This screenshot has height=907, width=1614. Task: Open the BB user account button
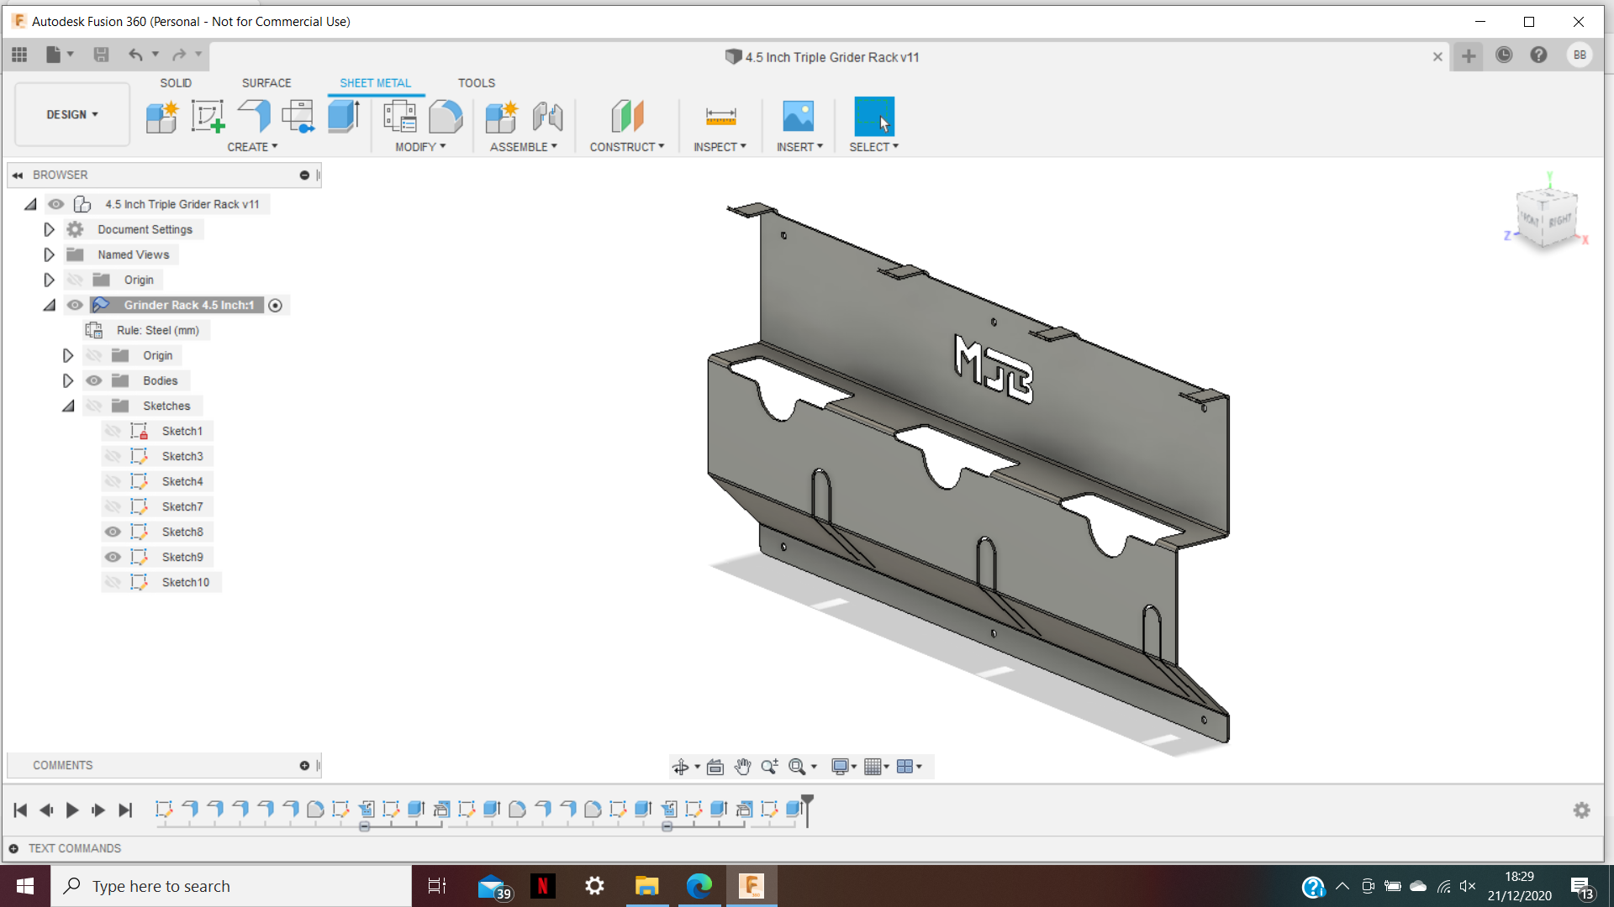pos(1580,55)
